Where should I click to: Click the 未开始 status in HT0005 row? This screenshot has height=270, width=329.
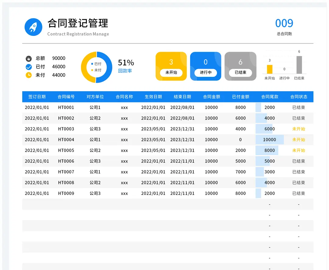point(299,151)
